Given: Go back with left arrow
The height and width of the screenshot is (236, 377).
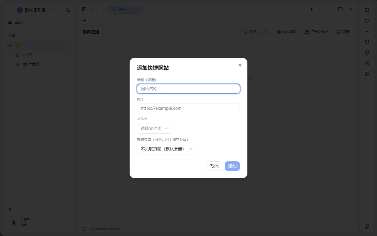Looking at the screenshot, I should [94, 9].
